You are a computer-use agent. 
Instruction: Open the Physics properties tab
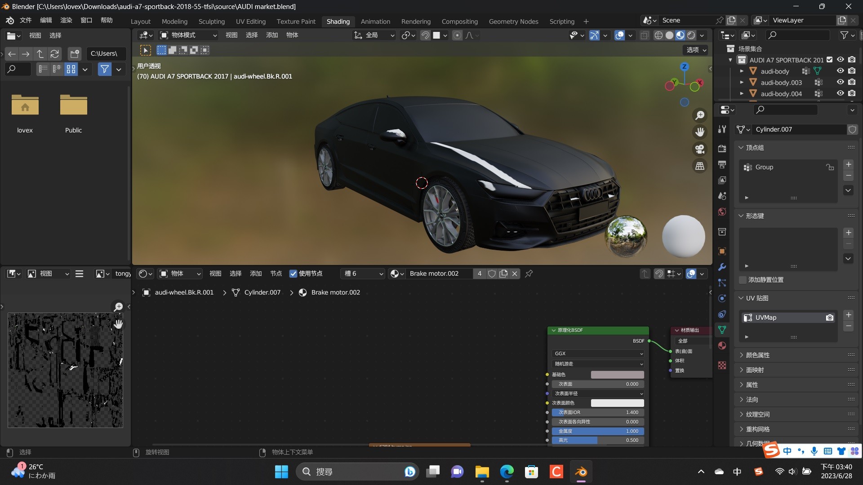722,298
